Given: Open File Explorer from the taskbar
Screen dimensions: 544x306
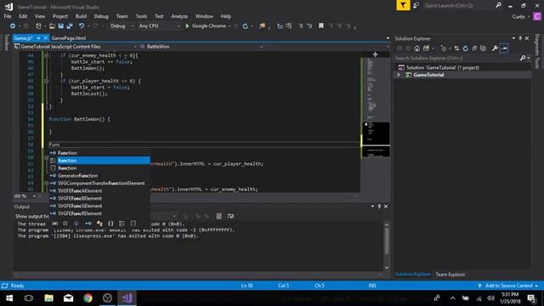Looking at the screenshot, I should click(x=48, y=298).
